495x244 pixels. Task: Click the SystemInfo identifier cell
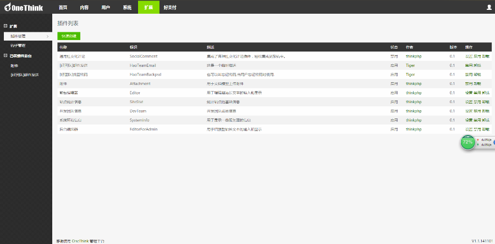click(139, 120)
